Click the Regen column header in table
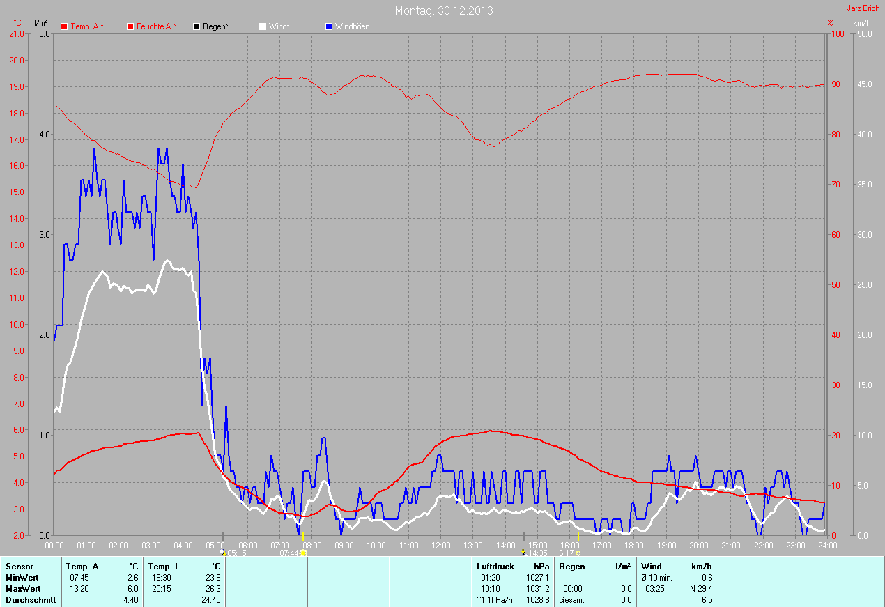Screen dimensions: 885x607 tap(571, 567)
